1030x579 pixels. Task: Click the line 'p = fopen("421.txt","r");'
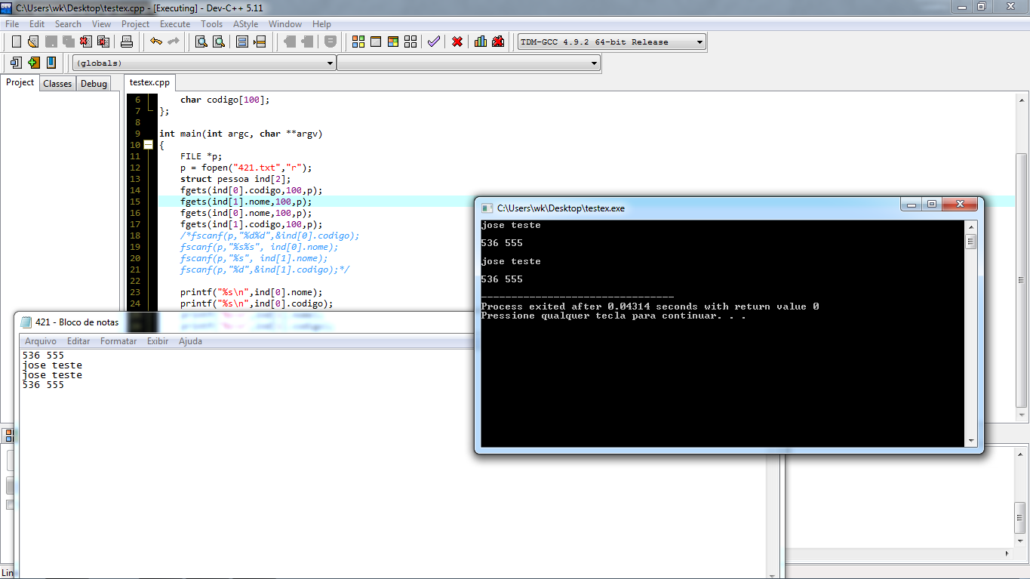tap(246, 168)
